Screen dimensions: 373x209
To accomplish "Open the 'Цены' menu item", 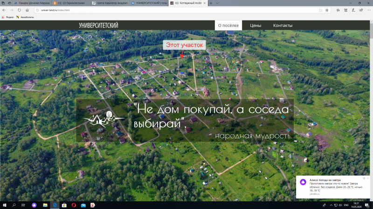I will 256,26.
